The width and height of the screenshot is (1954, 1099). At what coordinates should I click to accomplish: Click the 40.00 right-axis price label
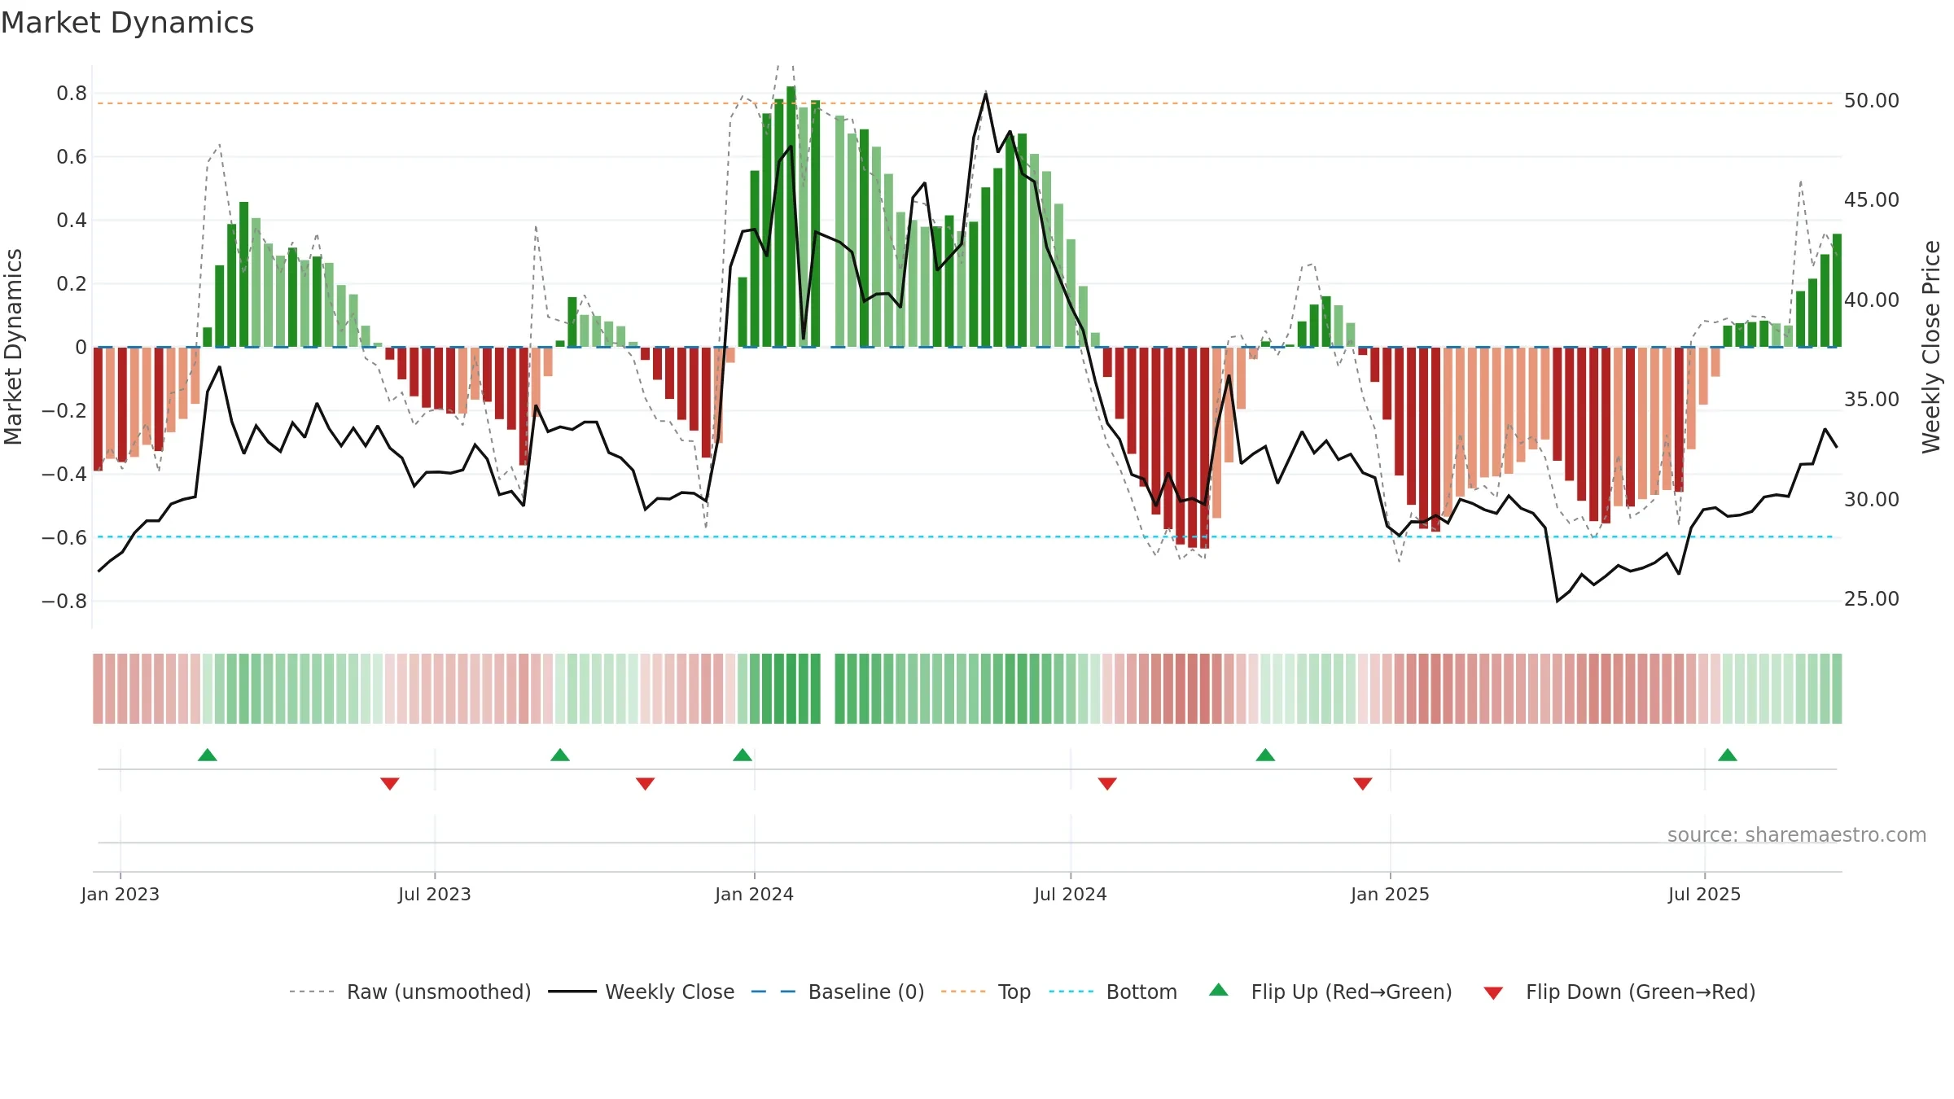1872,300
